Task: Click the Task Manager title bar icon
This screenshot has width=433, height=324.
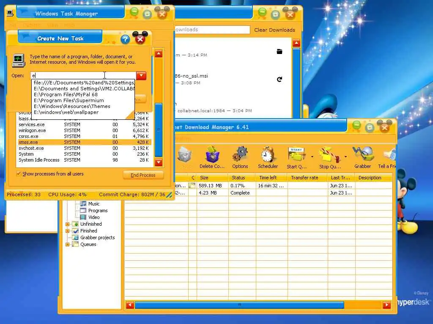Action: [10, 13]
